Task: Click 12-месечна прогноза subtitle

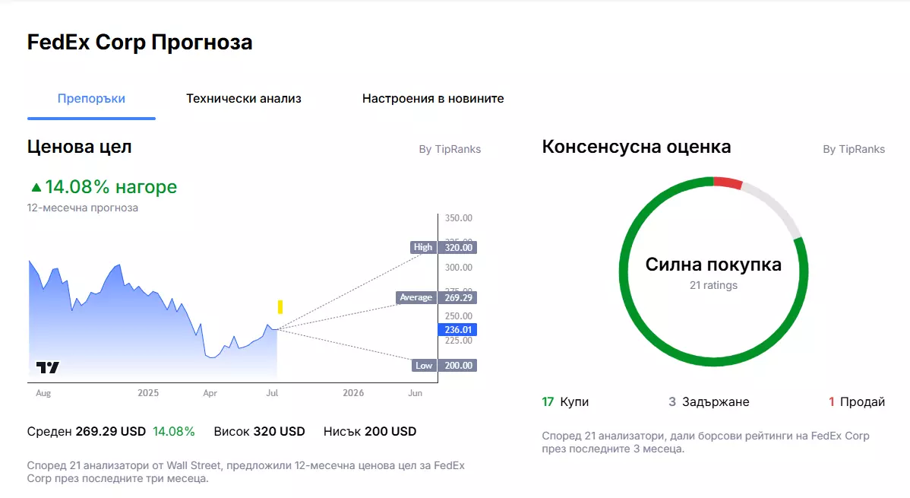Action: (x=82, y=208)
